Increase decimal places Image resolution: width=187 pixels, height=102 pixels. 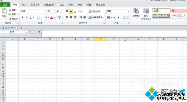(124, 18)
